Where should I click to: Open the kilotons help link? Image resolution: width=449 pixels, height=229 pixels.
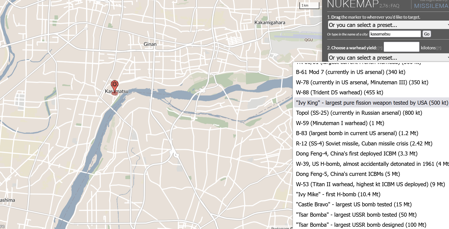(439, 48)
